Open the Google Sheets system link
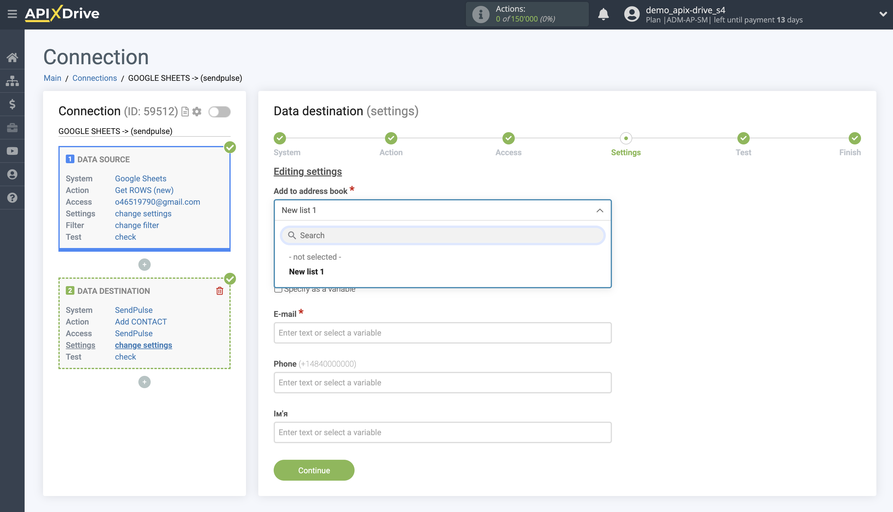The width and height of the screenshot is (893, 512). [x=141, y=178]
